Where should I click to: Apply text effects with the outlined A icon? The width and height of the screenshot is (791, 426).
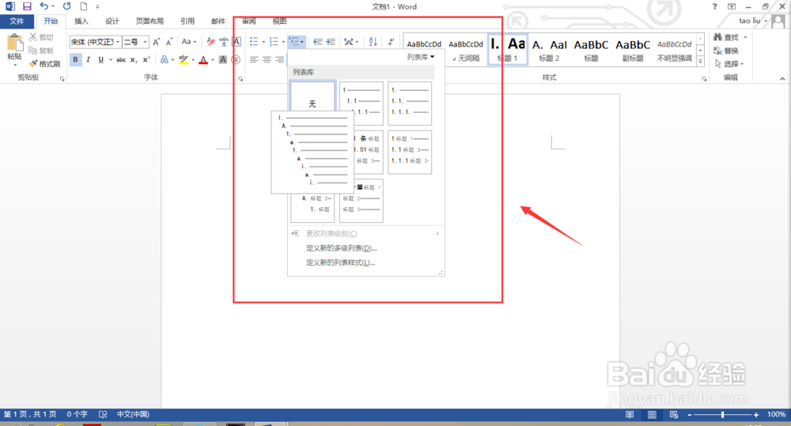click(165, 59)
